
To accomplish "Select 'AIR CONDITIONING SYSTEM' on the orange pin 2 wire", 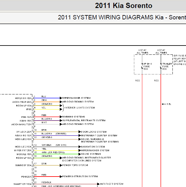I will tap(78, 101).
